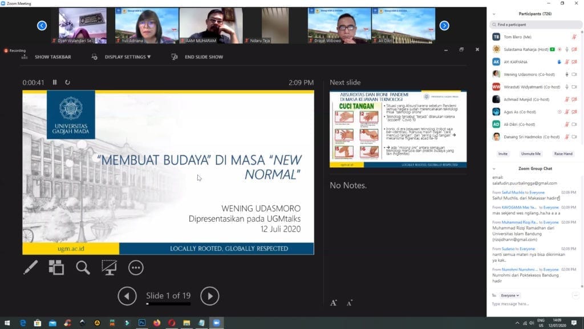Toggle Ali Dikri's muted microphone

pos(567,125)
